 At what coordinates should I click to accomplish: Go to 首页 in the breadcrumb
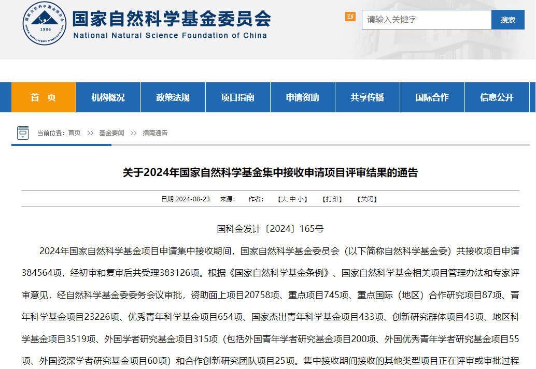[x=74, y=133]
